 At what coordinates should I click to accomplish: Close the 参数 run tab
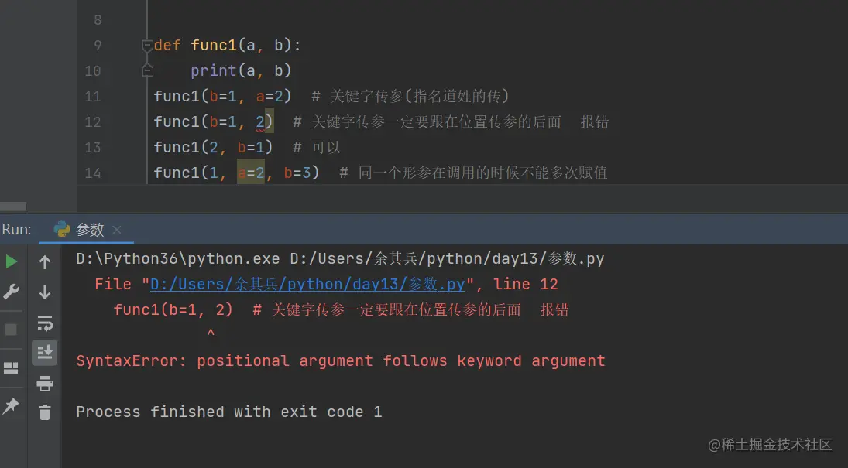(x=116, y=230)
